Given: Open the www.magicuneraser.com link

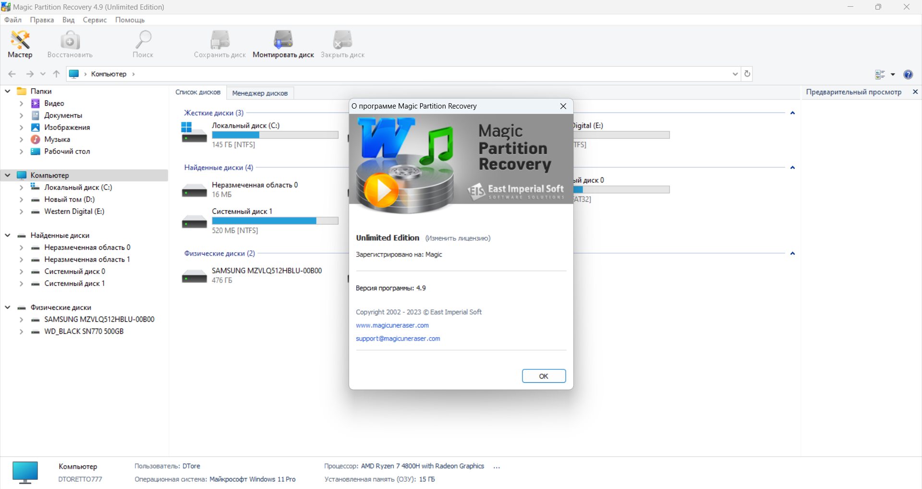Looking at the screenshot, I should tap(392, 325).
